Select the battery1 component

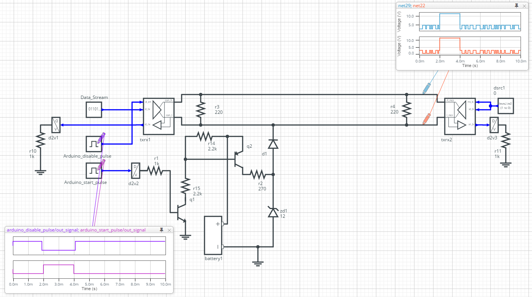pyautogui.click(x=213, y=235)
